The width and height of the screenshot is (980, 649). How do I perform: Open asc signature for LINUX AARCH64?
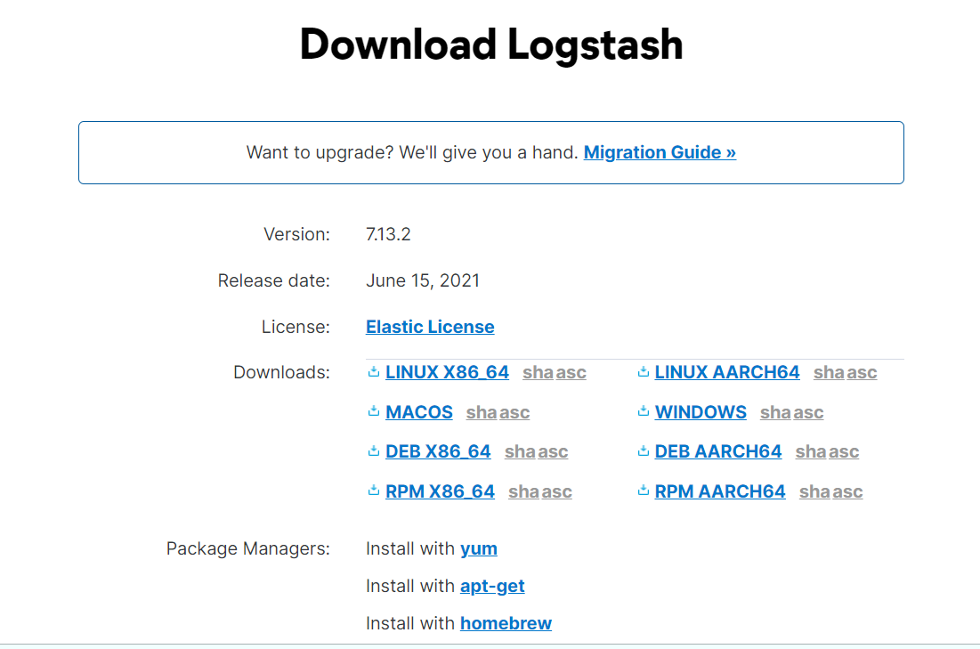pyautogui.click(x=862, y=373)
